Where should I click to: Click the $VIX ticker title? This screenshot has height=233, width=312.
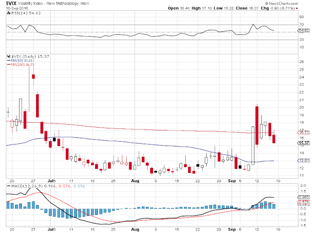click(11, 3)
